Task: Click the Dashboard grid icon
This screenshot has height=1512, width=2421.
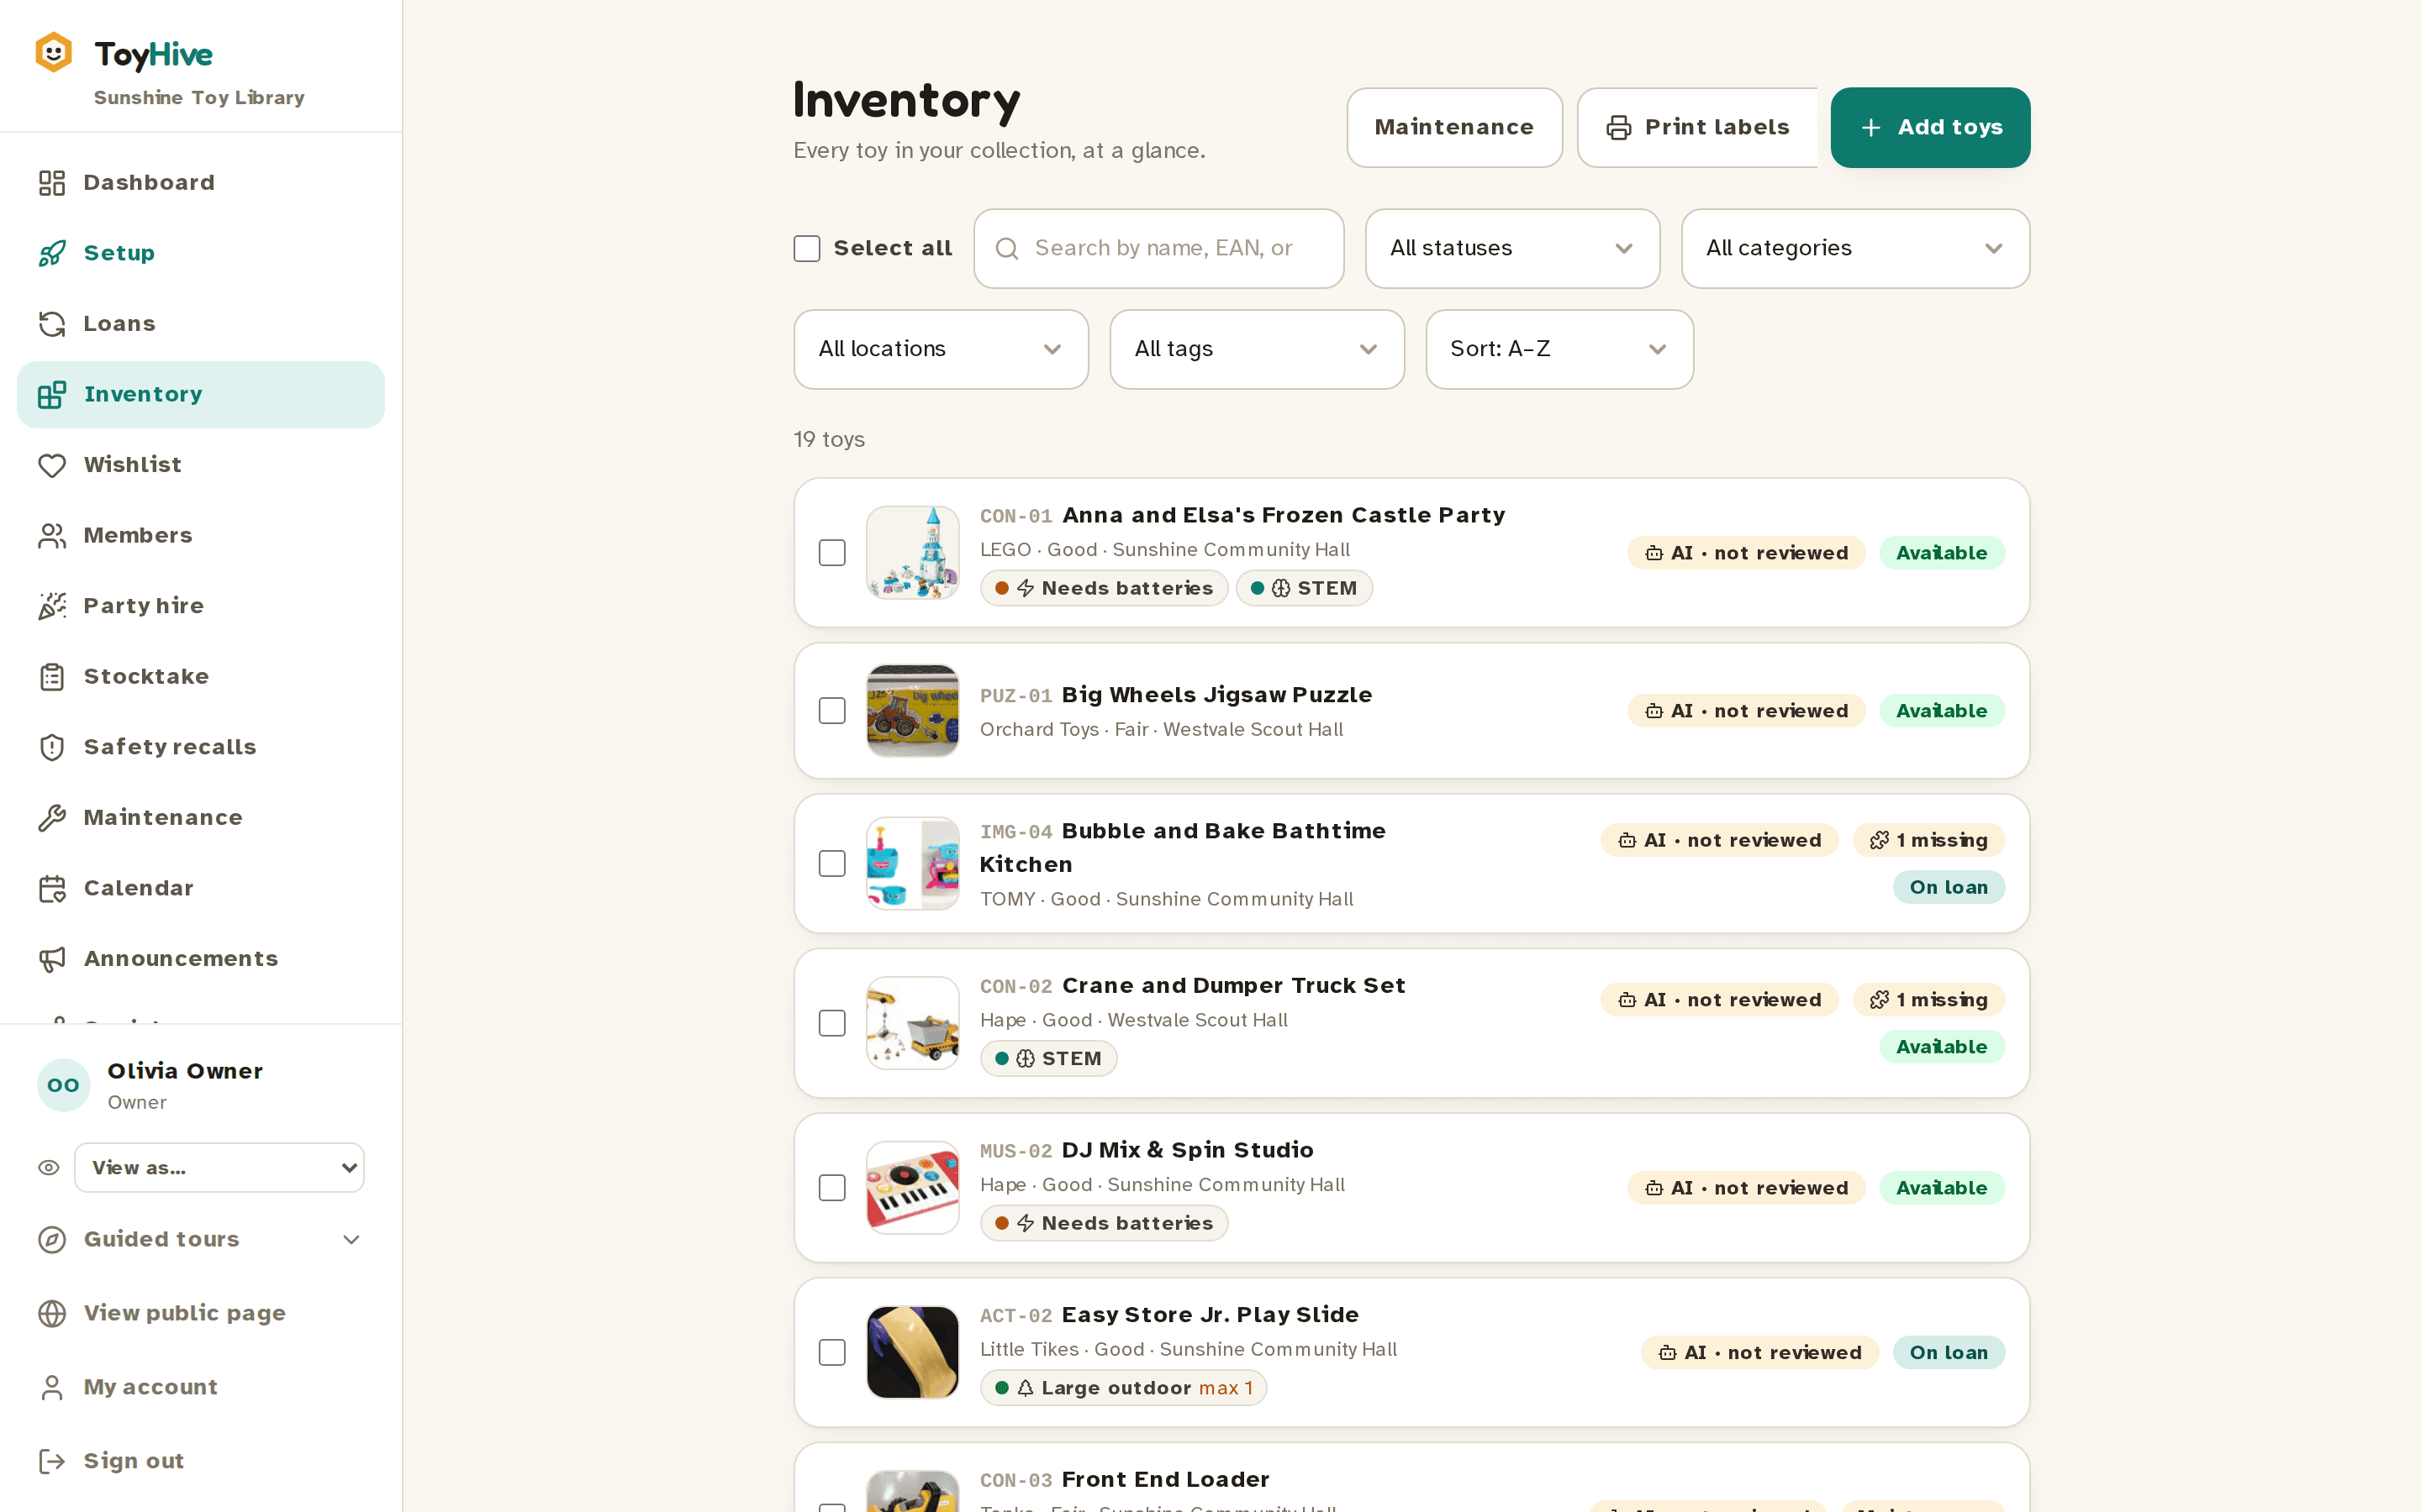Action: point(52,183)
